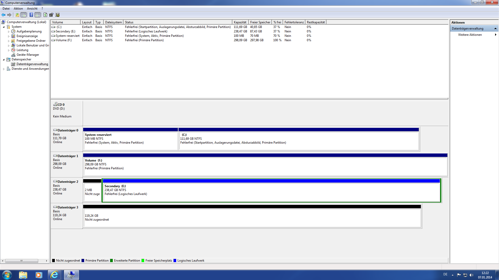This screenshot has height=280, width=499.
Task: Select unallocated 119,24 GB on Datenträger 3
Action: click(x=252, y=218)
